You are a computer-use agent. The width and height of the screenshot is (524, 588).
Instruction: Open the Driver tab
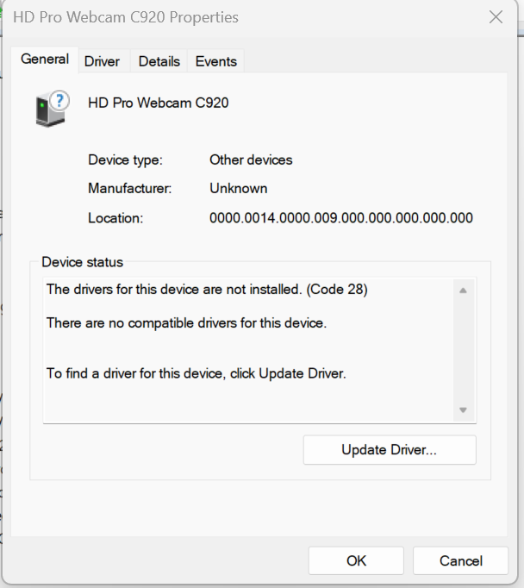click(102, 61)
